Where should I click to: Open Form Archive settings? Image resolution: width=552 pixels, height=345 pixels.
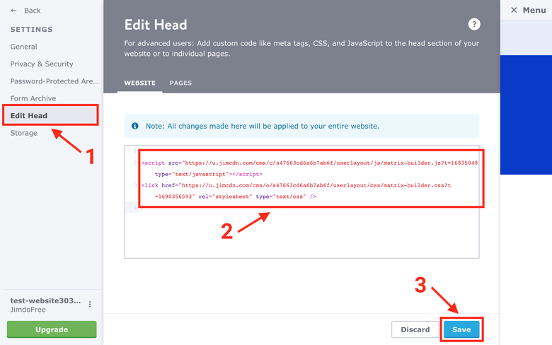point(33,98)
